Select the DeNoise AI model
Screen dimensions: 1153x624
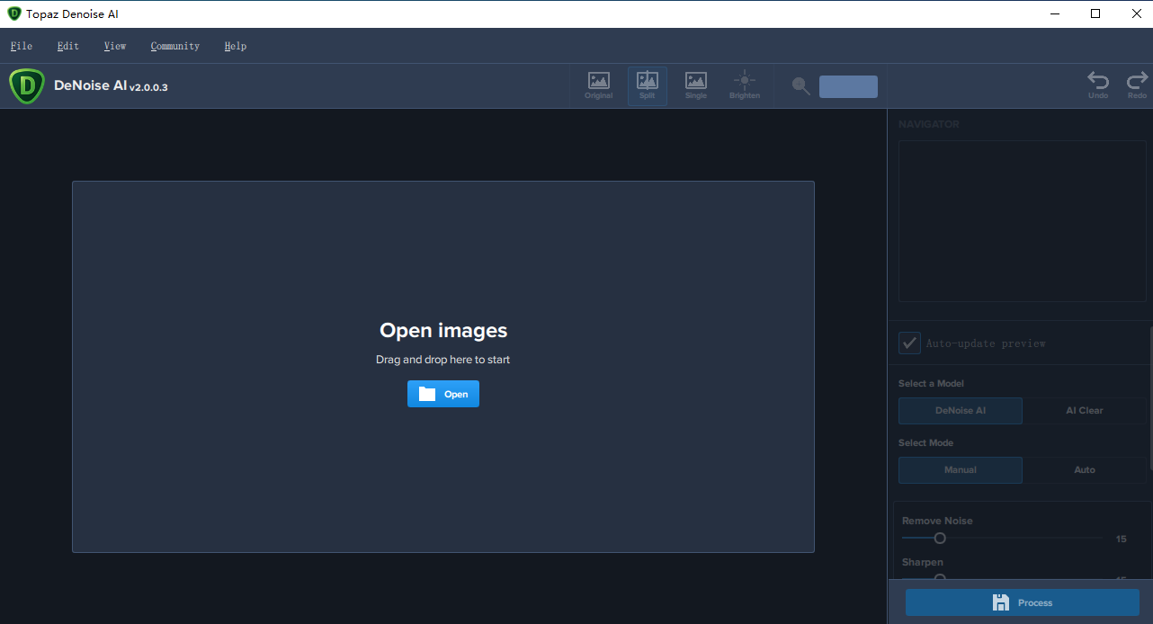(x=961, y=411)
